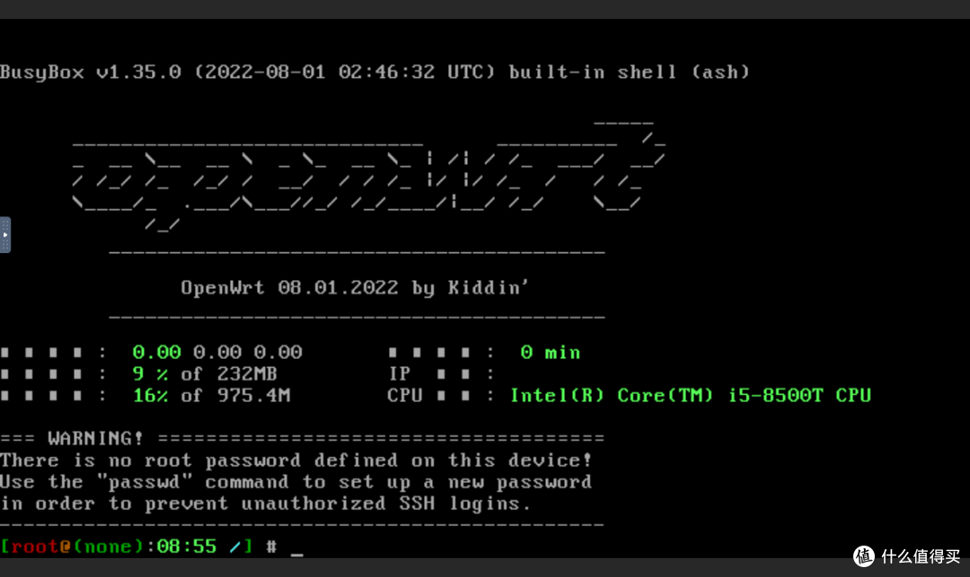Click the '16% of 975.4M' value

(x=212, y=396)
